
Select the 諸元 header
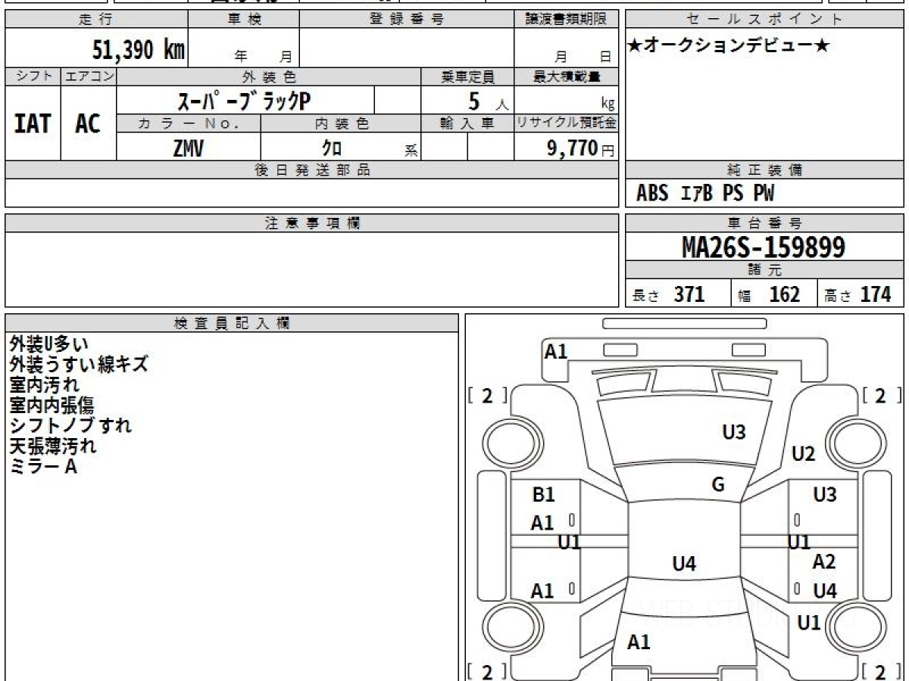[764, 270]
